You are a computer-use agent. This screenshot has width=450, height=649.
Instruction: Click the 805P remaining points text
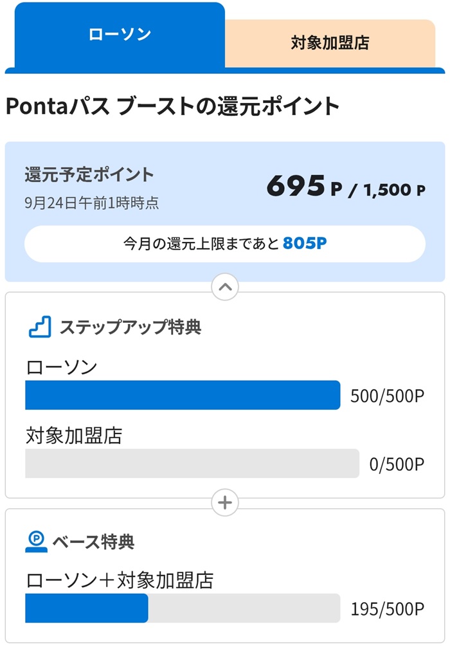point(305,244)
